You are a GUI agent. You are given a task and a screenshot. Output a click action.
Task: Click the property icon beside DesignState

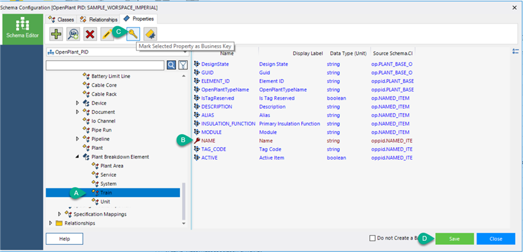point(197,64)
